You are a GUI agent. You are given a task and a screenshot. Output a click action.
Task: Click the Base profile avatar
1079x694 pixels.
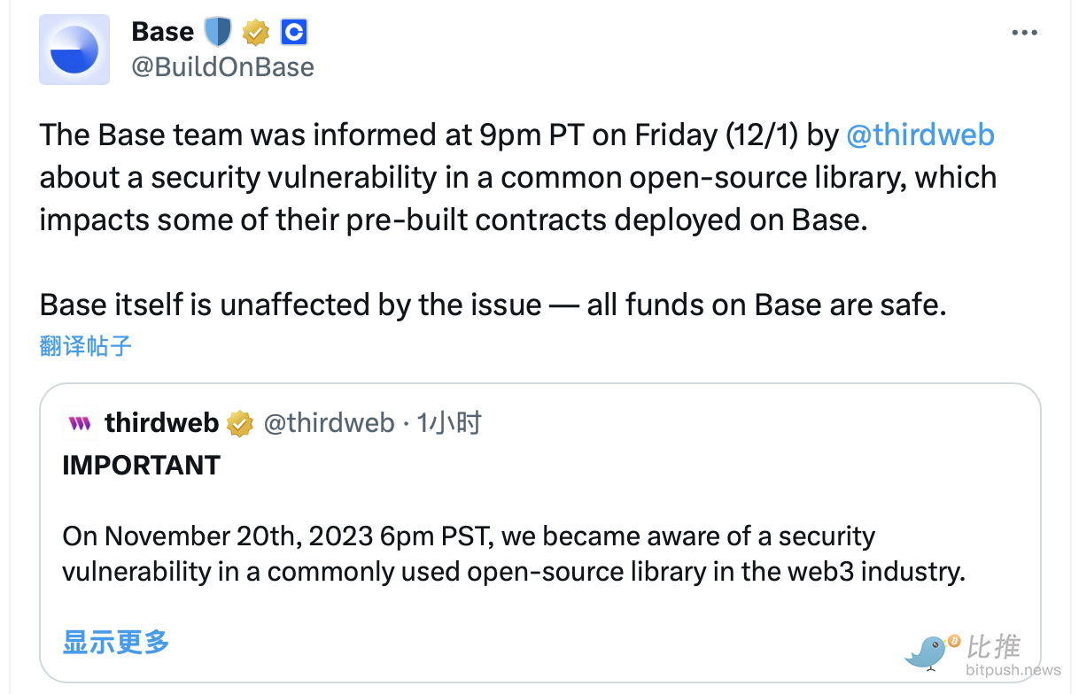pos(74,50)
